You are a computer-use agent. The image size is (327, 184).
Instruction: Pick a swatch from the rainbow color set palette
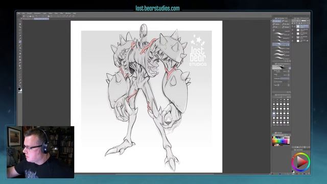[281, 141]
